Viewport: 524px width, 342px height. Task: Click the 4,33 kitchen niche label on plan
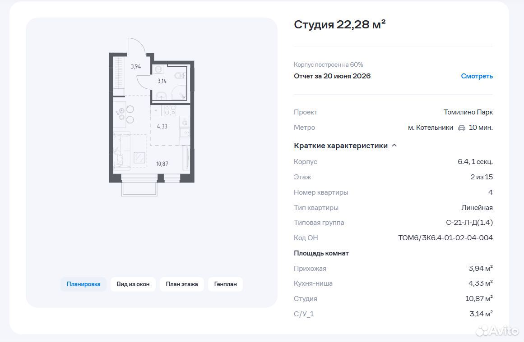point(162,127)
